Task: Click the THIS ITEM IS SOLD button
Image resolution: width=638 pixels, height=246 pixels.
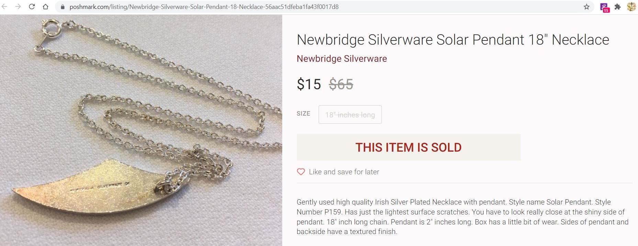Action: (x=408, y=147)
